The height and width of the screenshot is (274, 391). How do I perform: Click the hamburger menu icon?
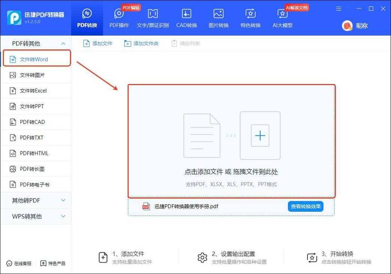click(339, 8)
